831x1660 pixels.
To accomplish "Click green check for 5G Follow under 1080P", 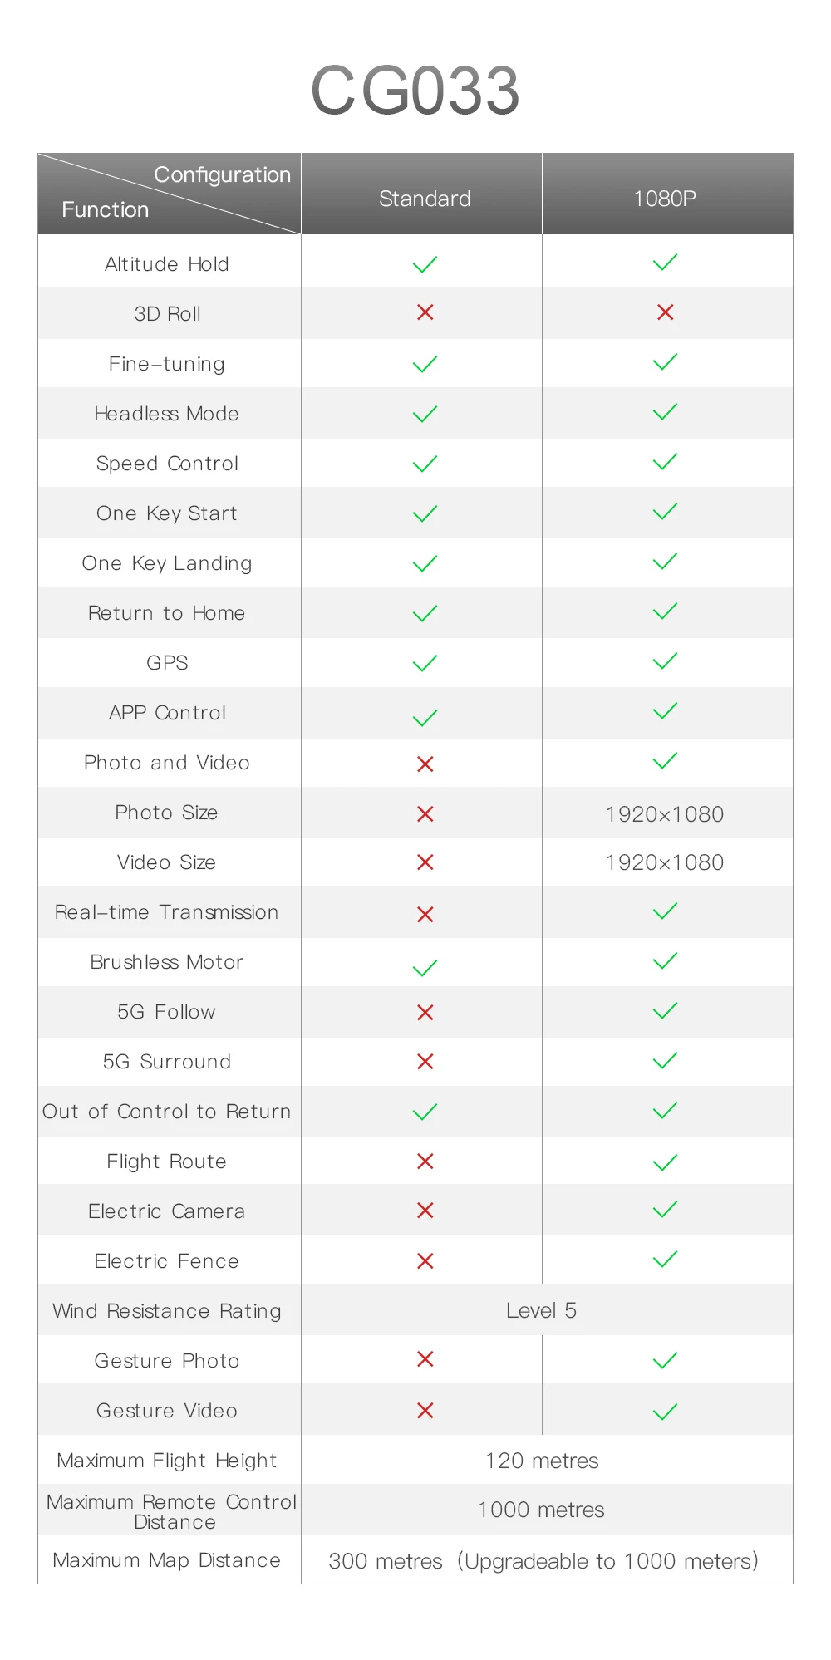I will point(665,1011).
